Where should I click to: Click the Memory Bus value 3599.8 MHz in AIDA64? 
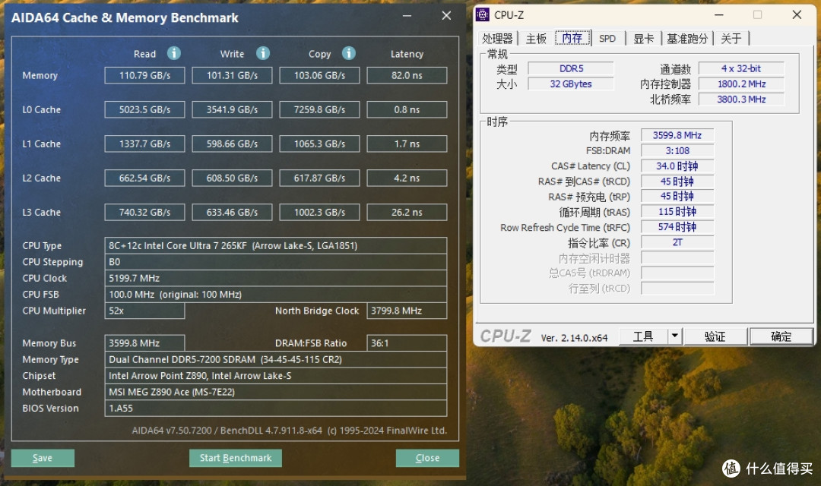pos(144,343)
